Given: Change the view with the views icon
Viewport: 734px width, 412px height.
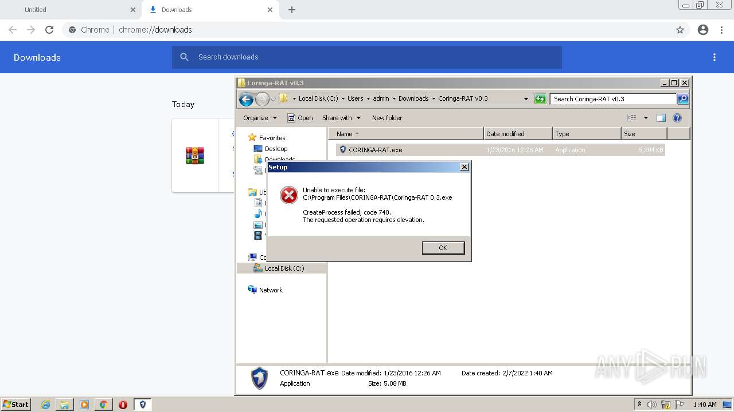Looking at the screenshot, I should 632,118.
